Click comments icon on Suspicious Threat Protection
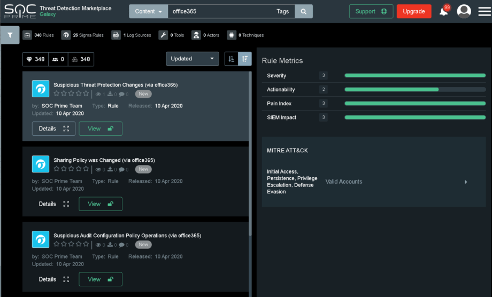The image size is (492, 297). [122, 94]
